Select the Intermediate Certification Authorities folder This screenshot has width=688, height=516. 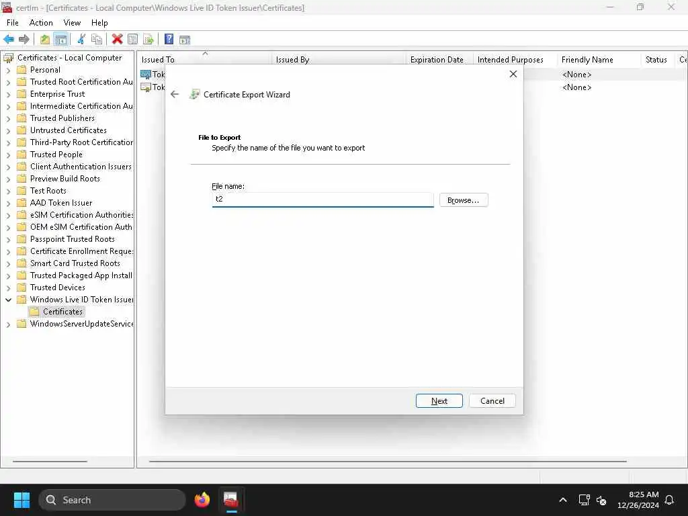coord(81,106)
